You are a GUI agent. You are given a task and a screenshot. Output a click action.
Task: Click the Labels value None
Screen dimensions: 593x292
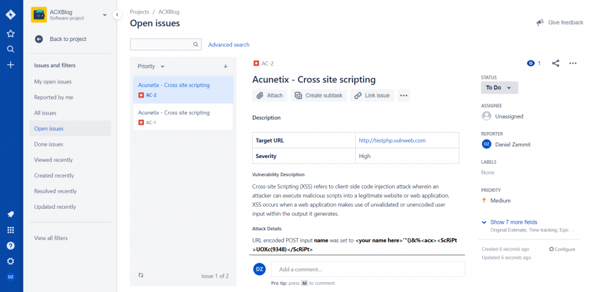pyautogui.click(x=488, y=172)
